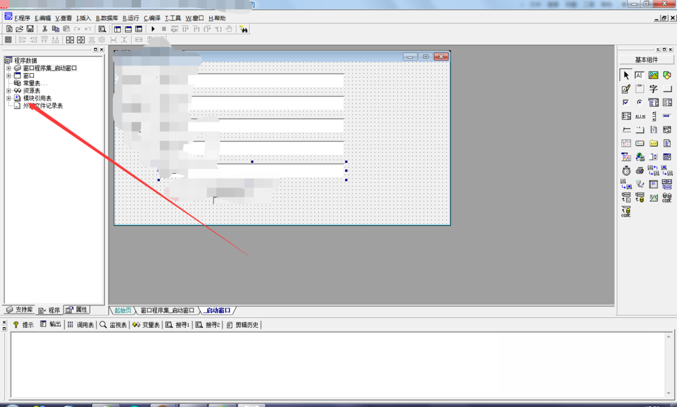677x407 pixels.
Task: Expand the 模块引用表 tree node
Action: pos(8,98)
